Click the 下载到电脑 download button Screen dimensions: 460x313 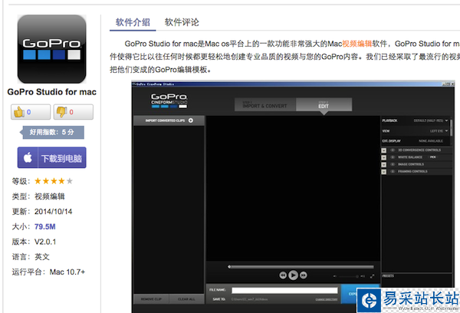[x=52, y=158]
